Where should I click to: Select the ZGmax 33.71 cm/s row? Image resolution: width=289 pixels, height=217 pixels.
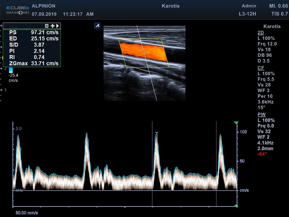34,63
